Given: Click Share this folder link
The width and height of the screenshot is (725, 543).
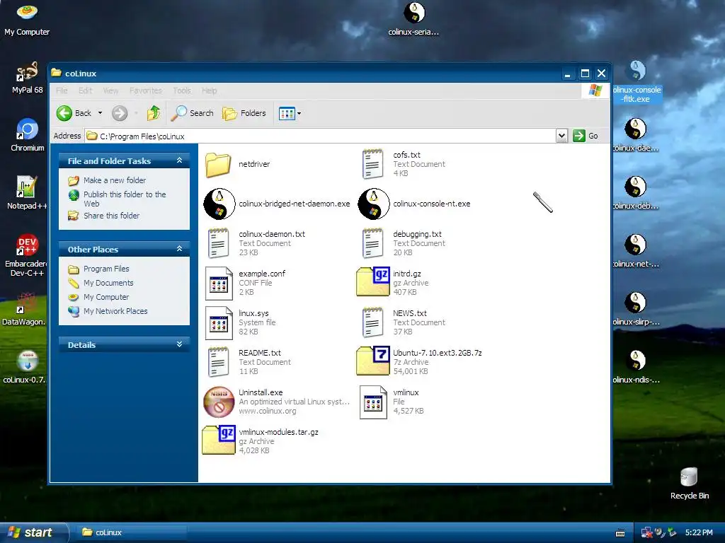Looking at the screenshot, I should [111, 216].
